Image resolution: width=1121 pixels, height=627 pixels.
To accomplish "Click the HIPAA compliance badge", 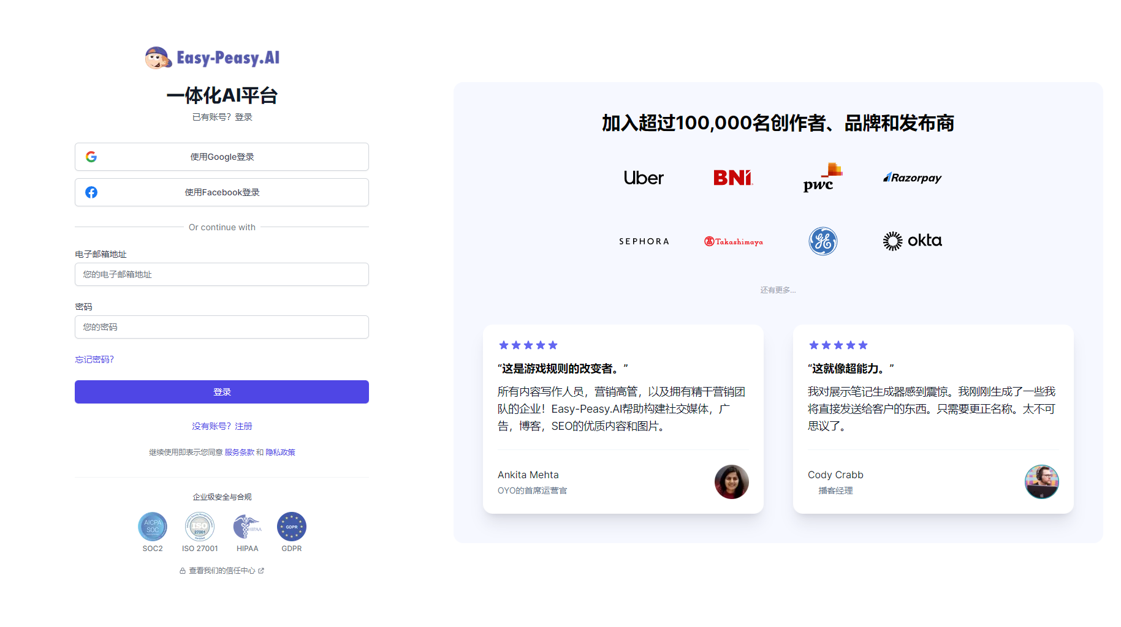I will click(247, 527).
